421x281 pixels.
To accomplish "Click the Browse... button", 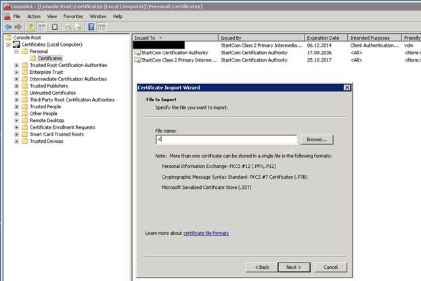I will tap(317, 139).
